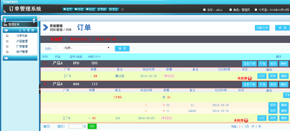This screenshot has width=290, height=131.
Task: Refresh the page with 刷新 button
Action: tap(102, 9)
